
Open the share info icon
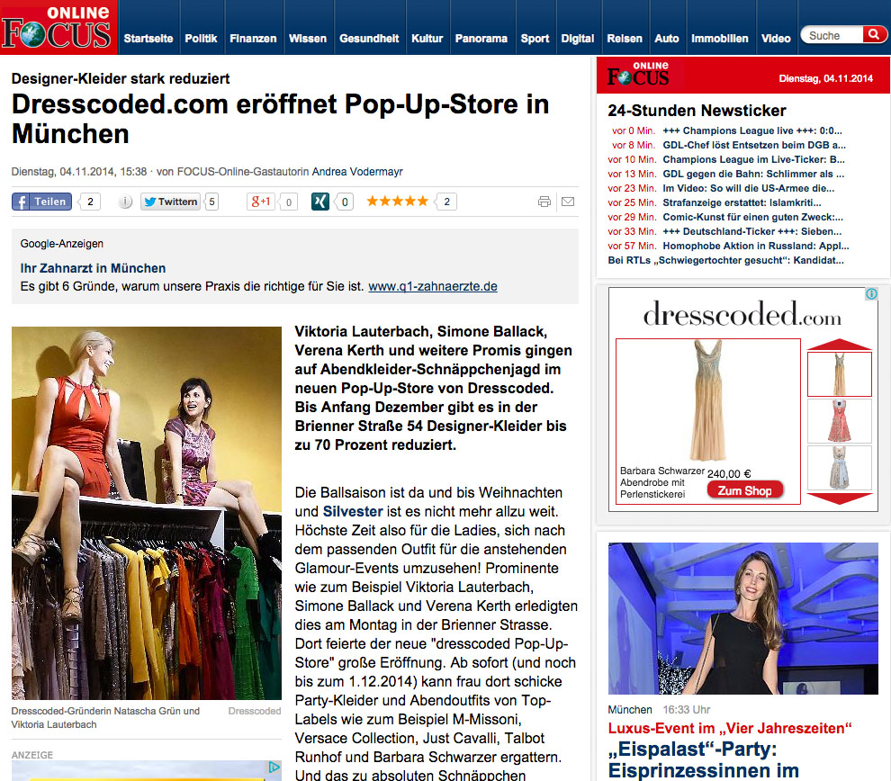[x=125, y=202]
